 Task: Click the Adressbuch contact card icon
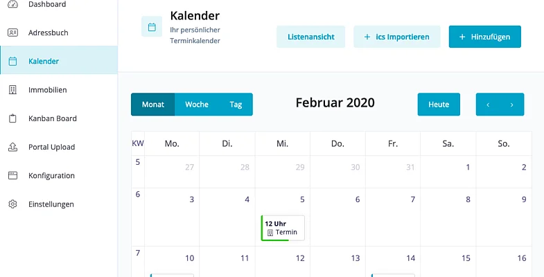click(x=12, y=33)
